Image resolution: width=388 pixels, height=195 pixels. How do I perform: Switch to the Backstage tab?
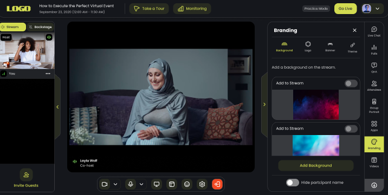pos(40,27)
